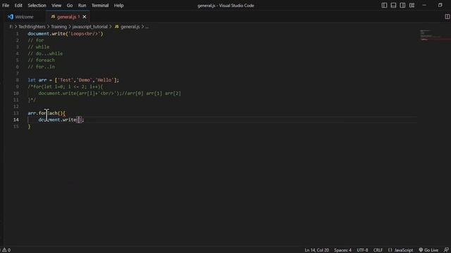
Task: Click the '// while' comment line
Action: tap(39, 47)
